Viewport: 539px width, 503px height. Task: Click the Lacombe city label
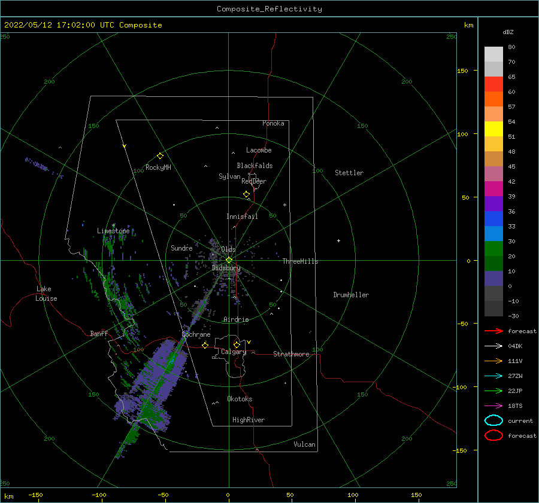[x=259, y=150]
